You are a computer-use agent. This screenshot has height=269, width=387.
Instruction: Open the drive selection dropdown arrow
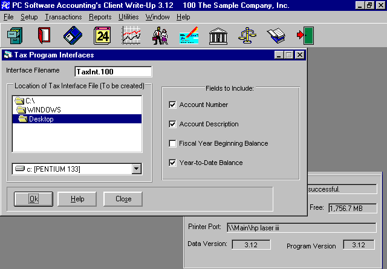tap(136, 169)
